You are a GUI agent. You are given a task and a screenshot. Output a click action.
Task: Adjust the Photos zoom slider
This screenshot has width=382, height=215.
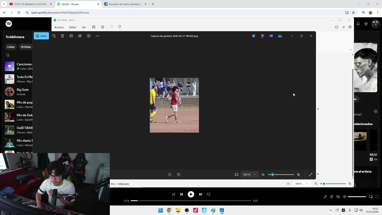tap(281, 175)
